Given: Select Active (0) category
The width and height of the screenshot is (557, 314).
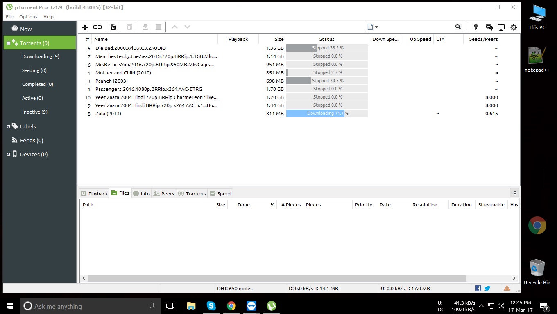Looking at the screenshot, I should tap(32, 98).
